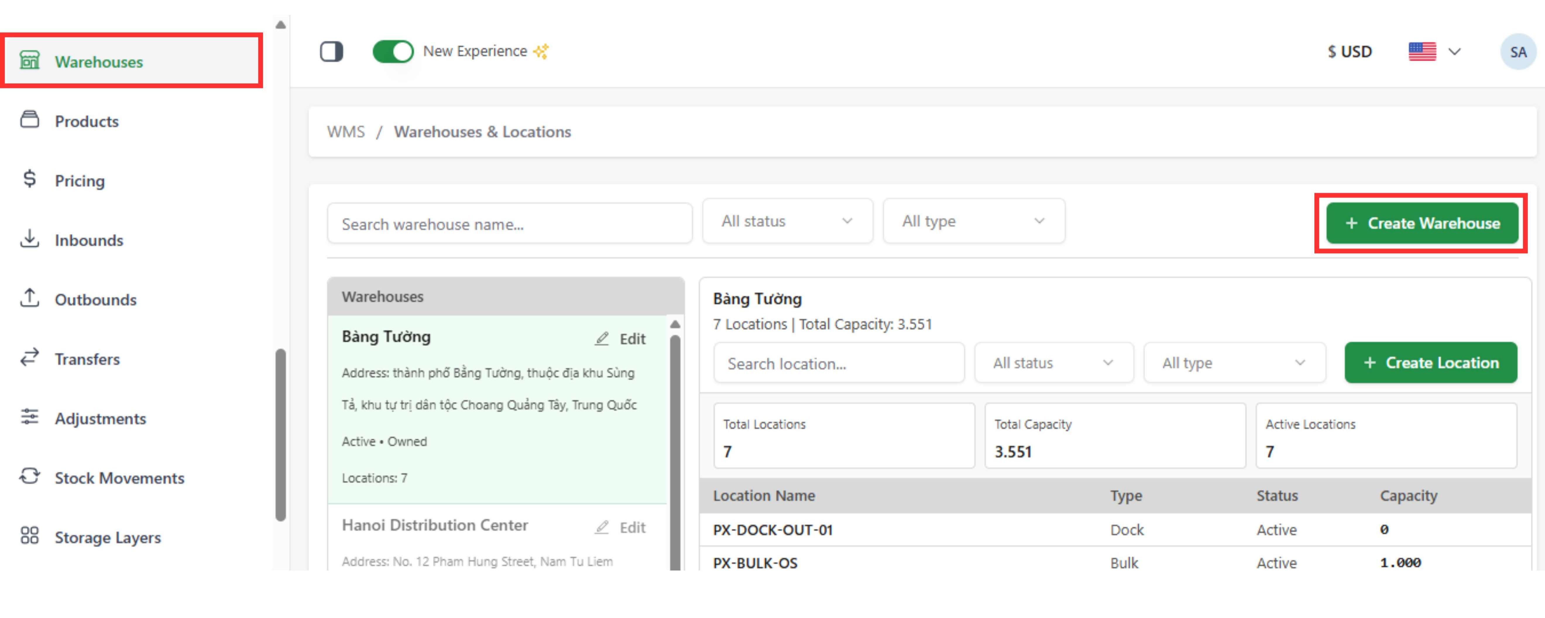Click the Storage Layers grid icon
The image size is (1545, 618).
tap(29, 536)
